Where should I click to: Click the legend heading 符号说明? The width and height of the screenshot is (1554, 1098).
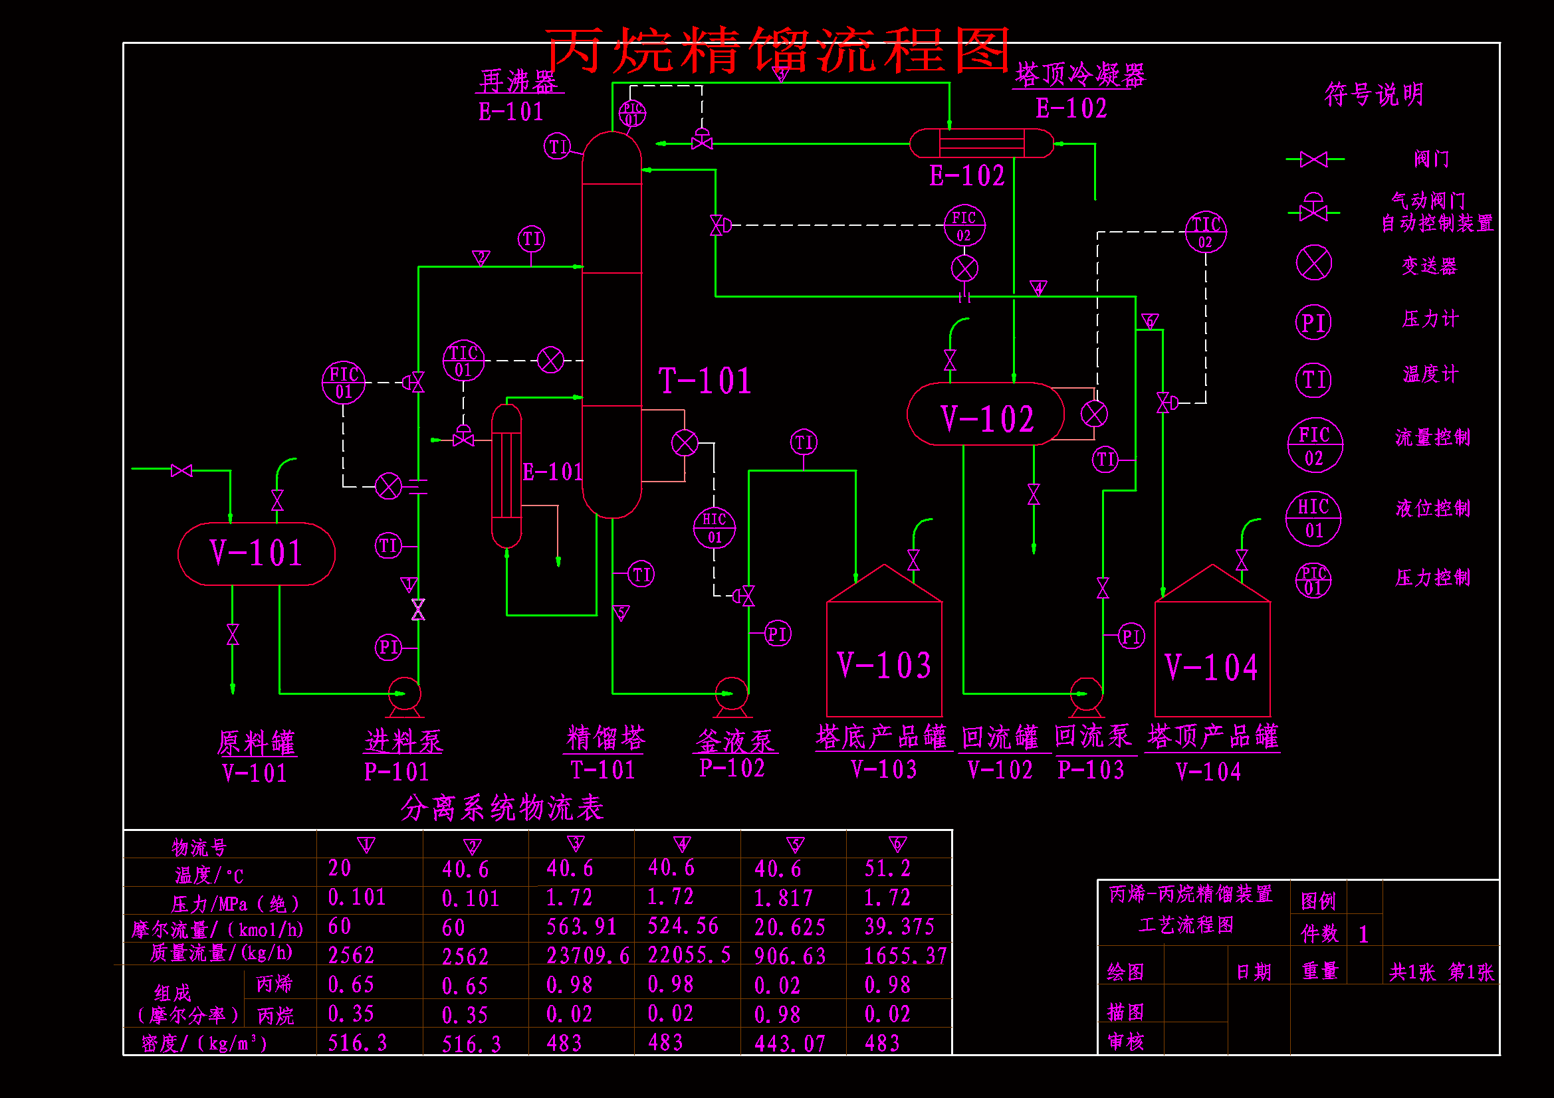(x=1374, y=94)
